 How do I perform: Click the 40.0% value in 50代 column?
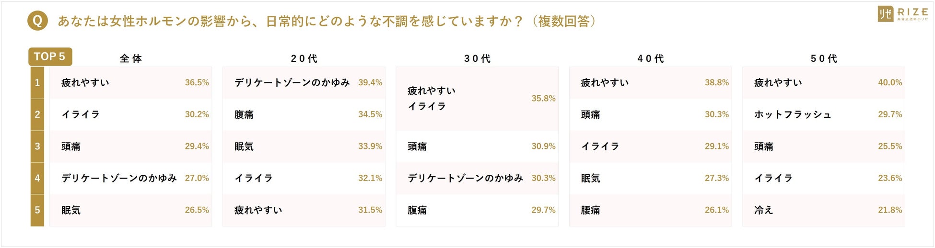click(x=890, y=82)
